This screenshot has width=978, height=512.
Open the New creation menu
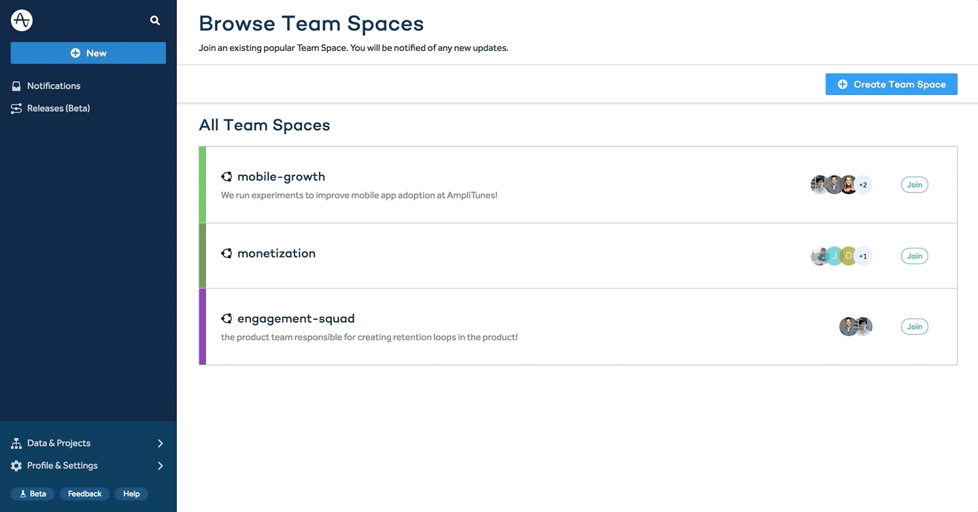[x=88, y=53]
